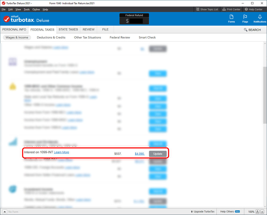The height and width of the screenshot is (215, 267).
Task: Open the View menu
Action: click(x=18, y=10)
